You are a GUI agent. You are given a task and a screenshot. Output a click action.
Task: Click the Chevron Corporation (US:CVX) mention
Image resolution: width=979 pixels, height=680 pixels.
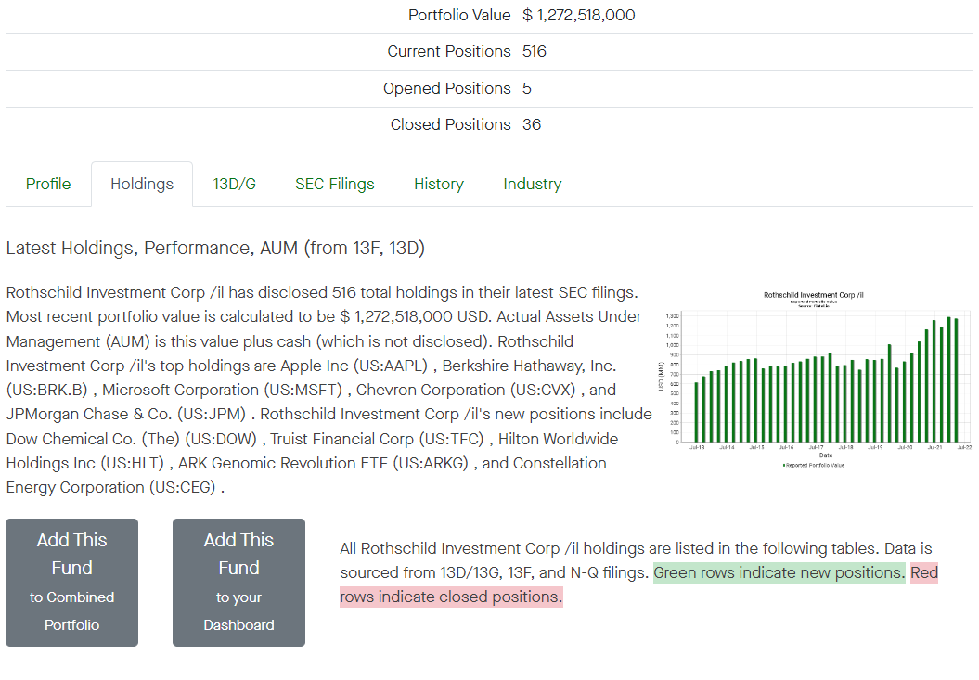tap(466, 391)
